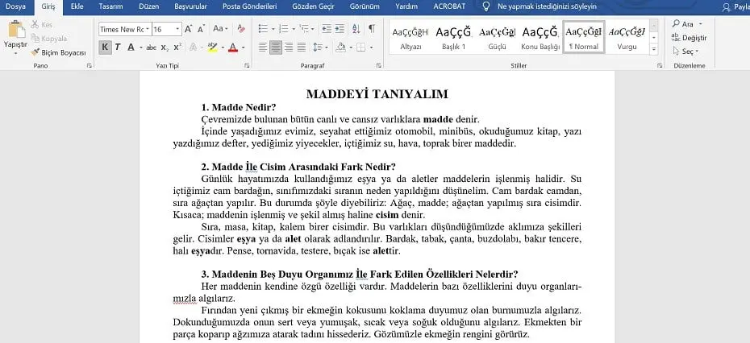Increase font size with the larger A icon
This screenshot has height=343, width=750.
(189, 29)
